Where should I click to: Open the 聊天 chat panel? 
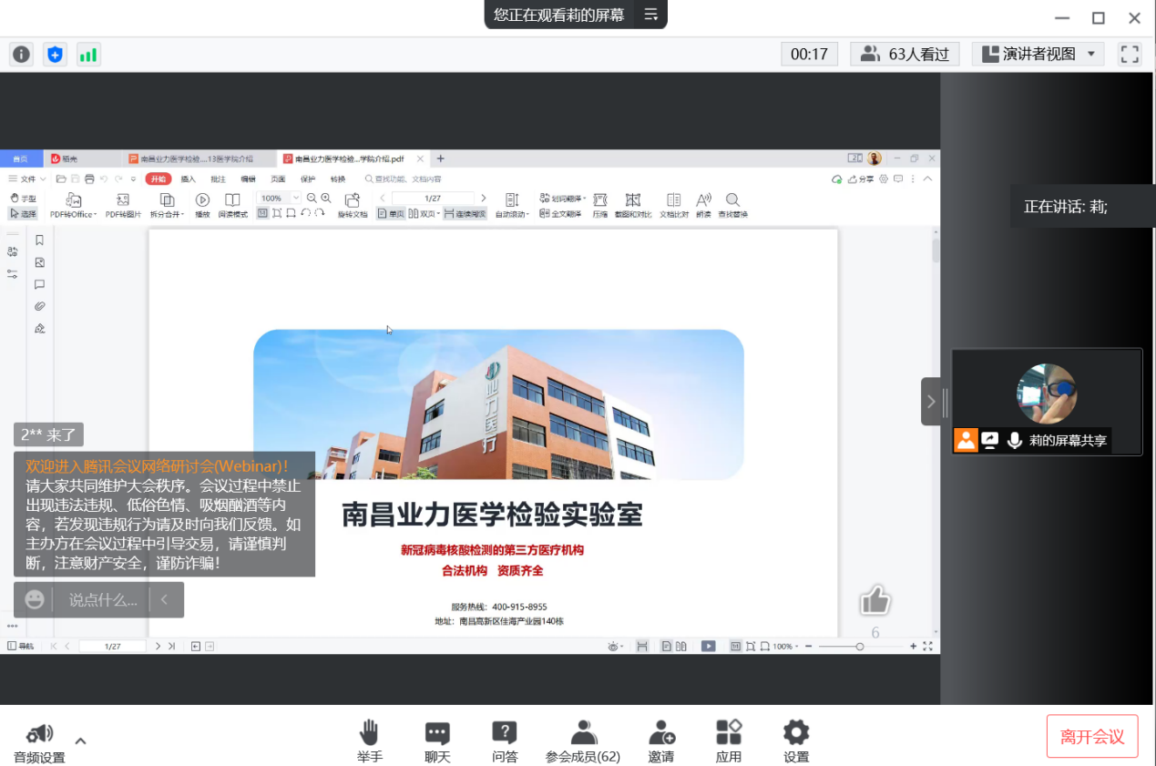click(x=436, y=738)
